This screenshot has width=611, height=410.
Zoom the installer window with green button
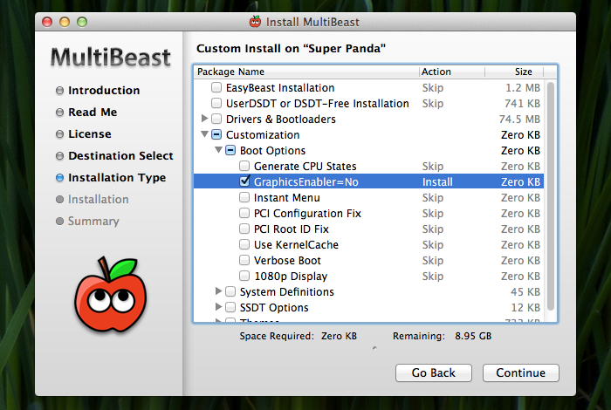pyautogui.click(x=82, y=22)
